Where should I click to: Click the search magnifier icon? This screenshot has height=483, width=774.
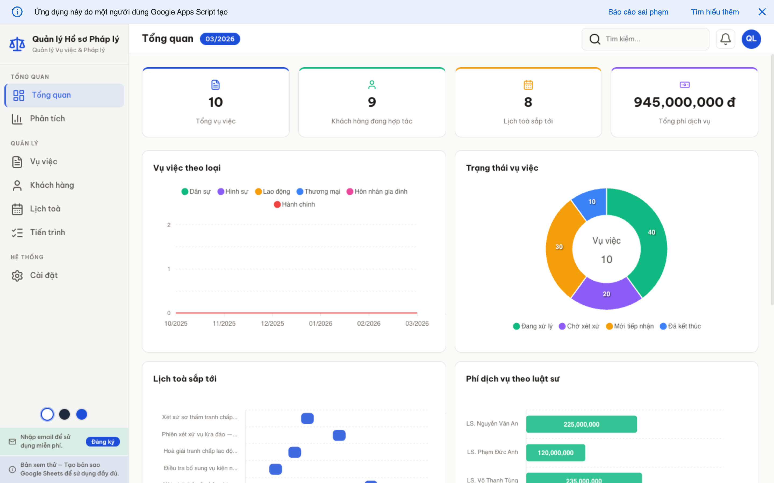(x=594, y=39)
